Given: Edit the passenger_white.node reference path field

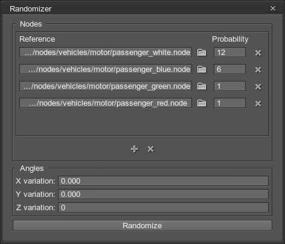Looking at the screenshot, I should pyautogui.click(x=106, y=53).
